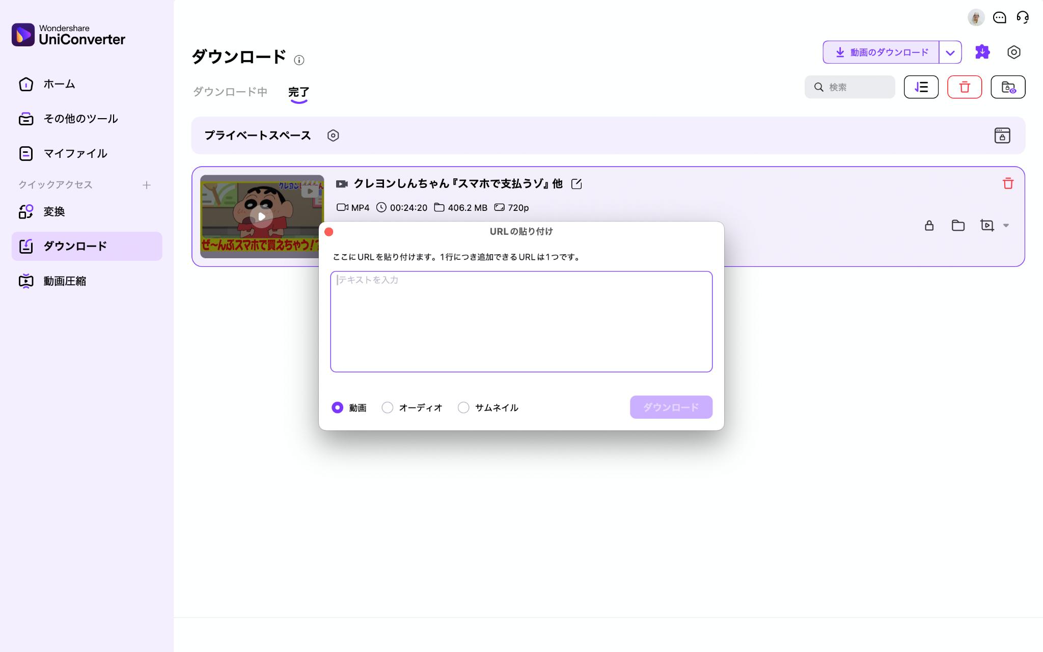Click the private space lock window icon
Image resolution: width=1043 pixels, height=652 pixels.
1002,135
